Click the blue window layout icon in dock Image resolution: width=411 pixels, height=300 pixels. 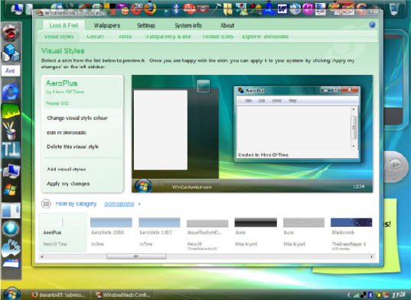coord(11,211)
